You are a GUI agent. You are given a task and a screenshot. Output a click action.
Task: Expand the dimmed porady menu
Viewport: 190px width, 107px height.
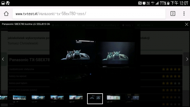pyautogui.click(x=72, y=25)
